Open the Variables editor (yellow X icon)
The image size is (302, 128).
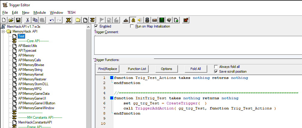(68, 20)
